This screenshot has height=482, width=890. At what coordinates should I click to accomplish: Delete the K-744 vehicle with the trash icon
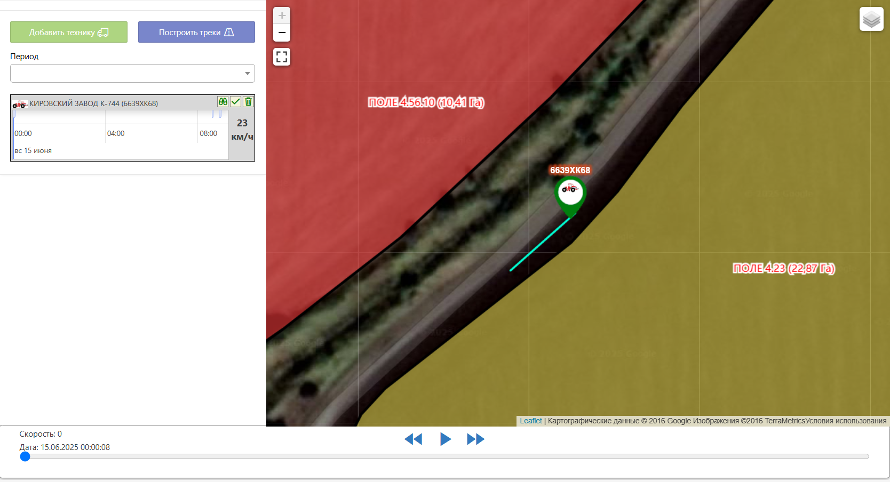point(248,102)
